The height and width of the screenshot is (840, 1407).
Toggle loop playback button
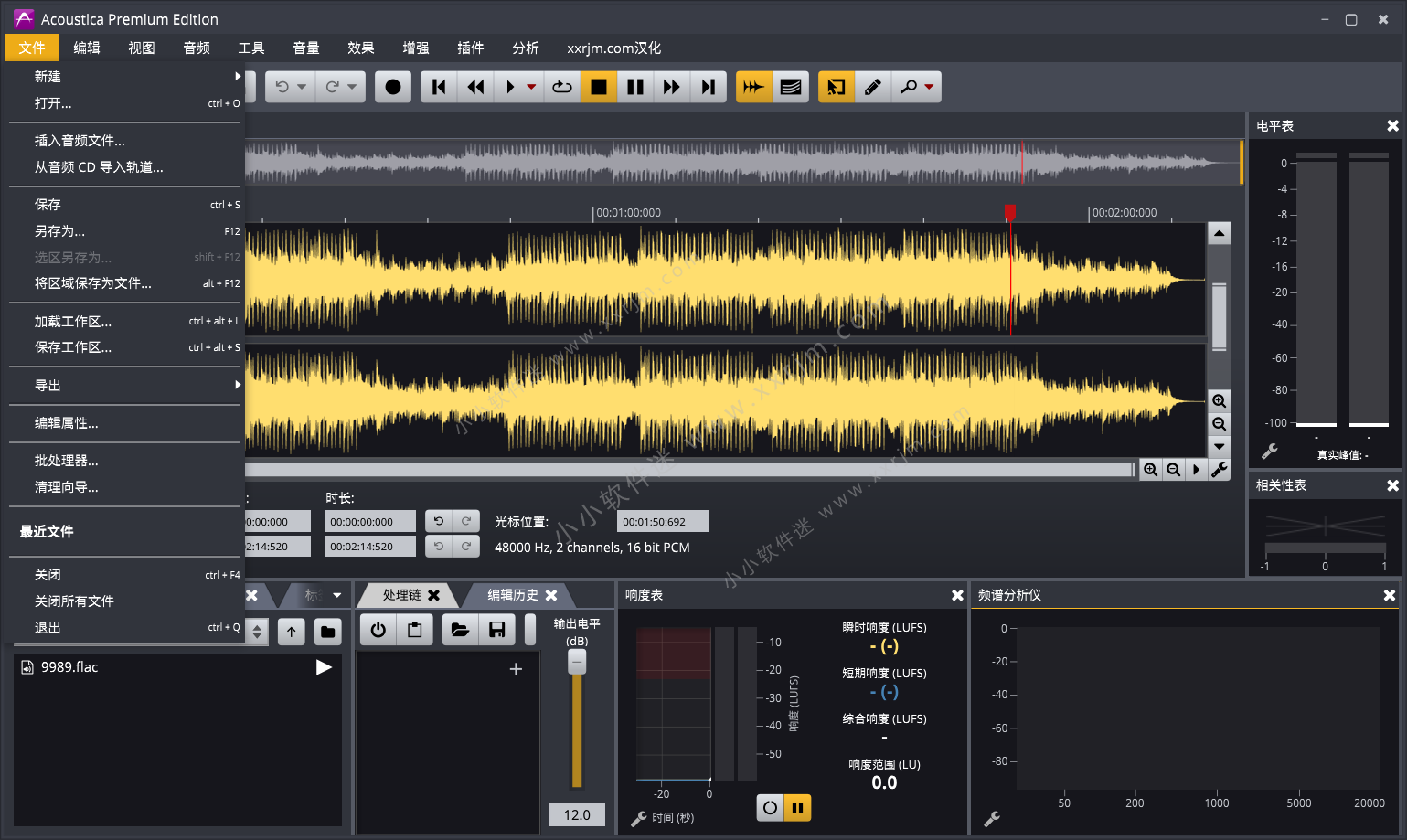[x=562, y=87]
